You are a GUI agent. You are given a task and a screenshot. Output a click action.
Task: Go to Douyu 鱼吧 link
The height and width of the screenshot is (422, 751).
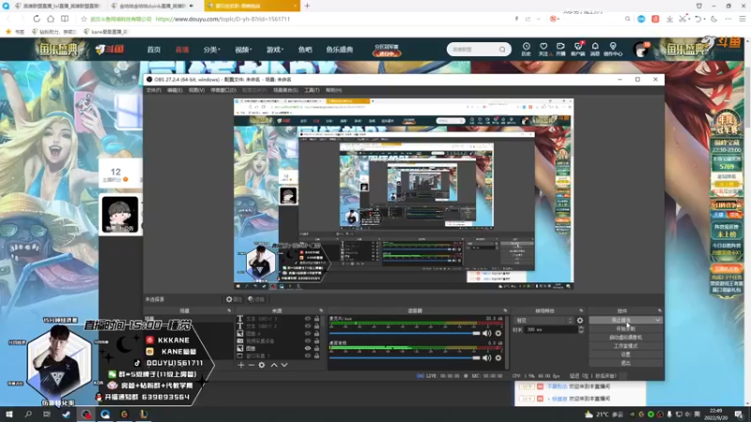[x=305, y=50]
